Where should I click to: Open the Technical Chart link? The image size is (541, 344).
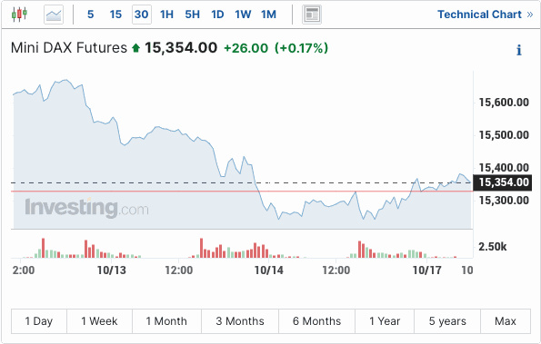pos(486,15)
